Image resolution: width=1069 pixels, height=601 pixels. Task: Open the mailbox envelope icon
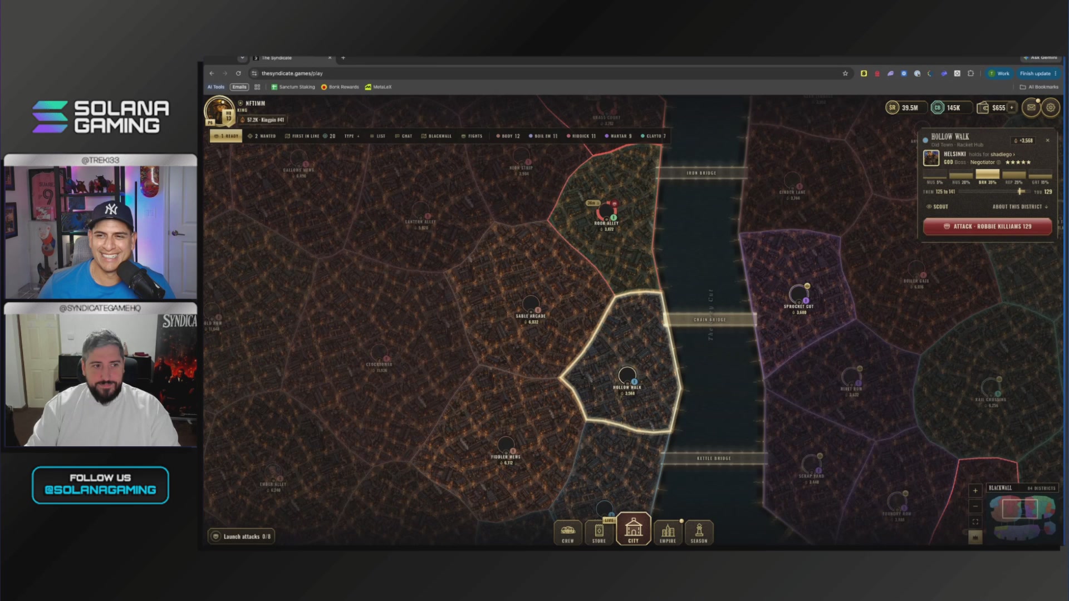click(1031, 107)
